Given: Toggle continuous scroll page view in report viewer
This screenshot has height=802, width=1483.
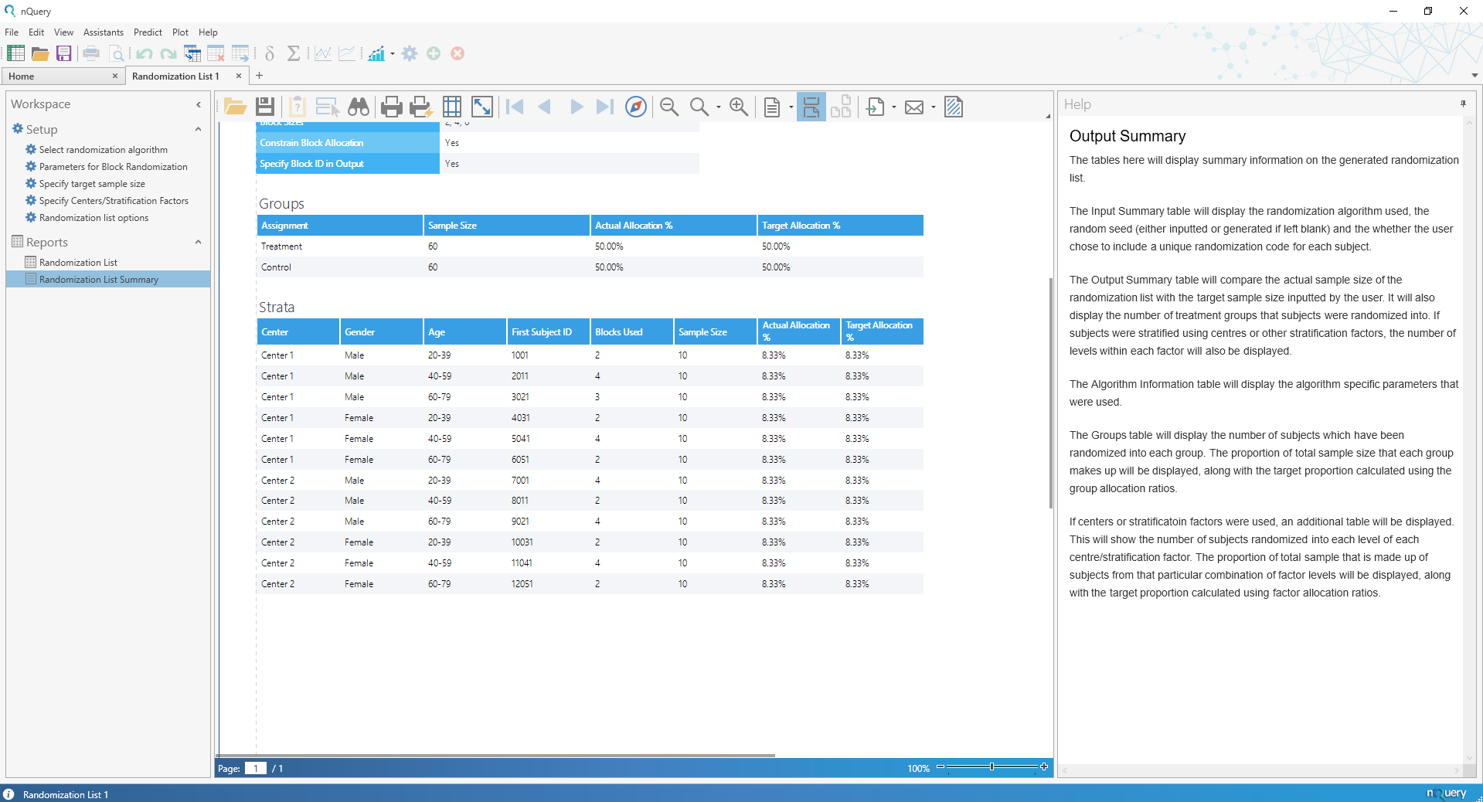Looking at the screenshot, I should point(811,107).
